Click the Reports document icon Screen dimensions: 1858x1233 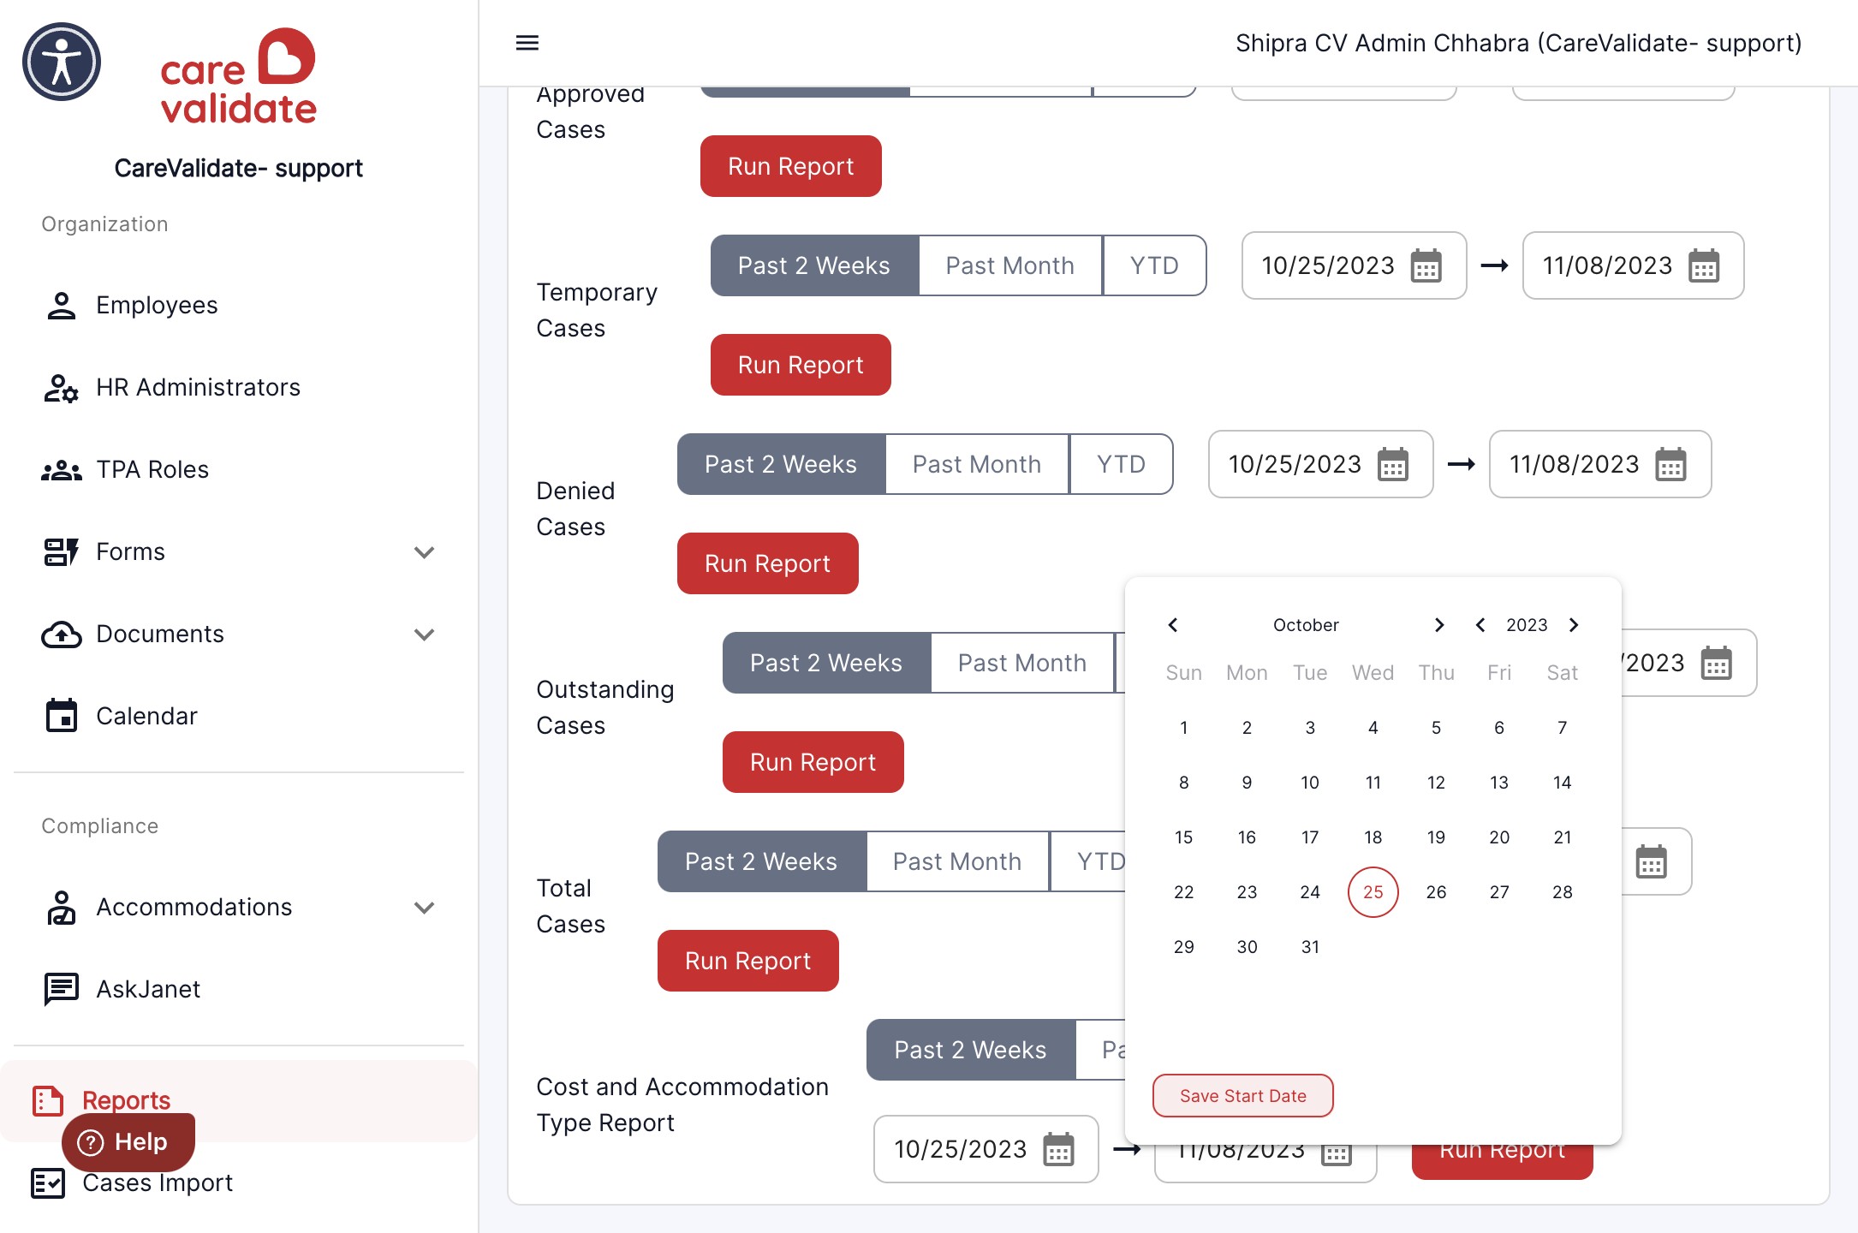pos(48,1101)
